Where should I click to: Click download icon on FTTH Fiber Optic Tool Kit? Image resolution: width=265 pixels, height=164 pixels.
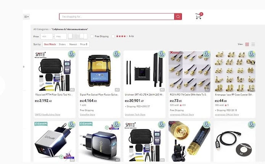coord(72,54)
